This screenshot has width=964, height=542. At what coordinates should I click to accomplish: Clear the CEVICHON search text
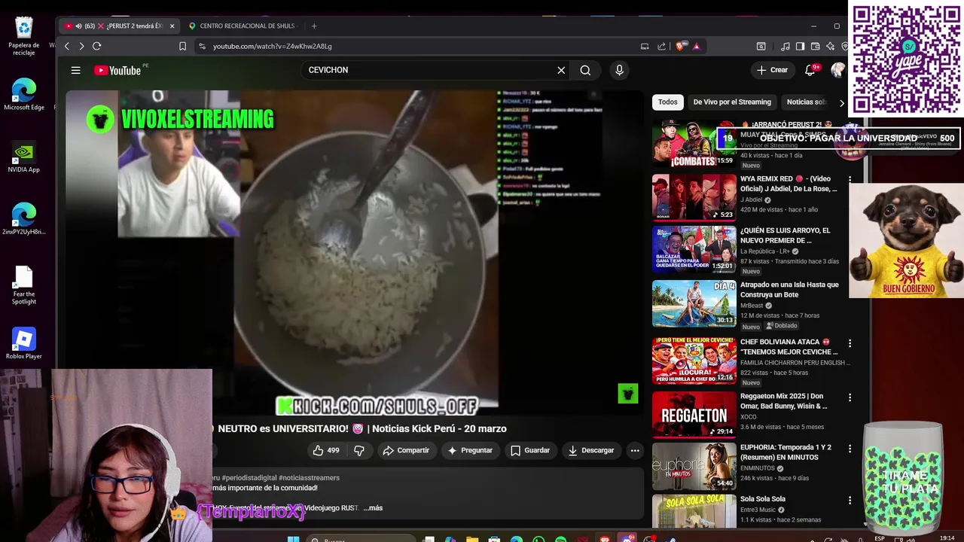(x=561, y=70)
